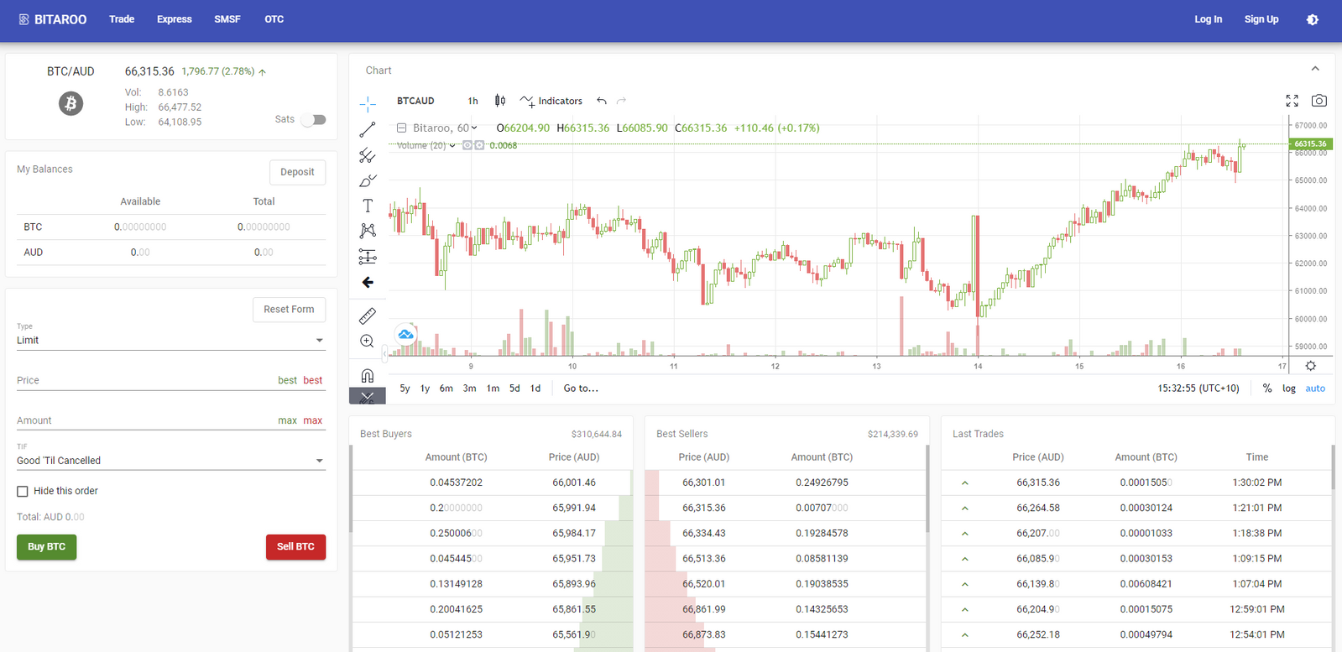This screenshot has width=1342, height=652.
Task: Click the Log In link
Action: (x=1209, y=19)
